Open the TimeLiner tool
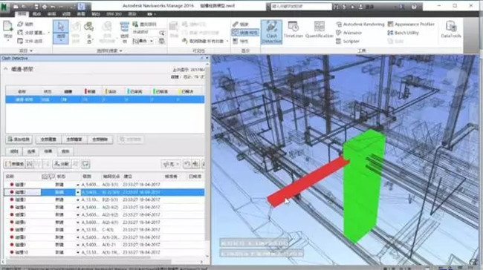Screen dimensions: 483x270 293,30
